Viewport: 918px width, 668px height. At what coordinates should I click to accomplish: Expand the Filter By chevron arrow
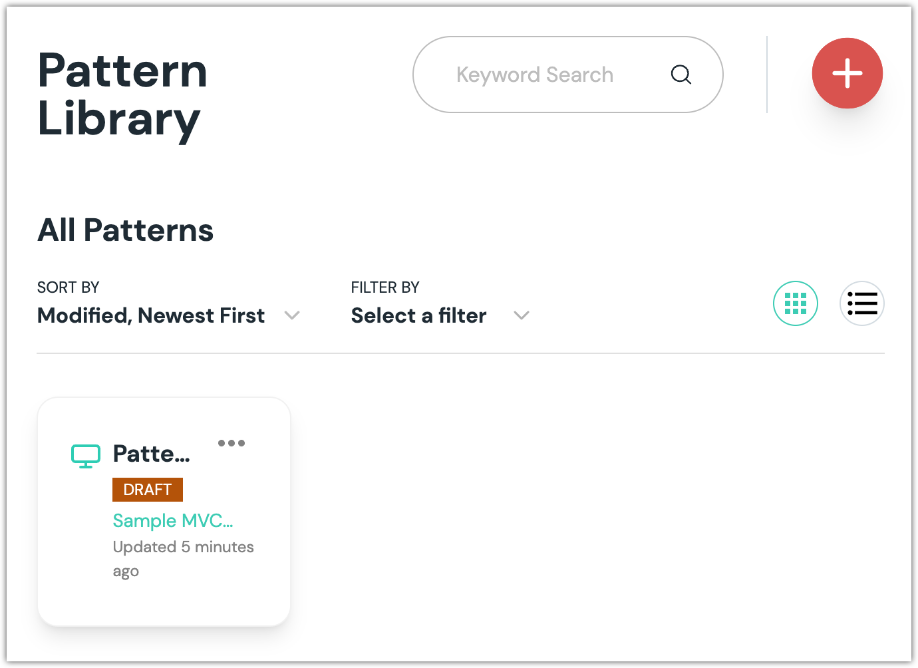coord(522,315)
